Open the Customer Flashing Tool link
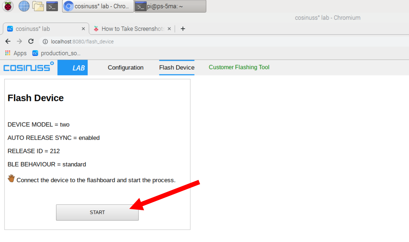The height and width of the screenshot is (242, 409). point(239,67)
